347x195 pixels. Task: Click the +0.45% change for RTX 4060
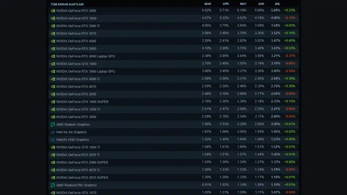(x=289, y=41)
